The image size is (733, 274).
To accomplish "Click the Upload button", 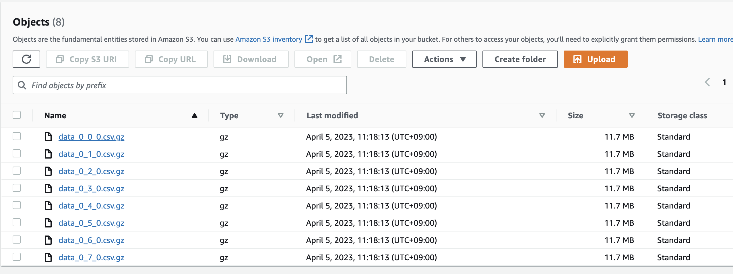I will point(595,59).
